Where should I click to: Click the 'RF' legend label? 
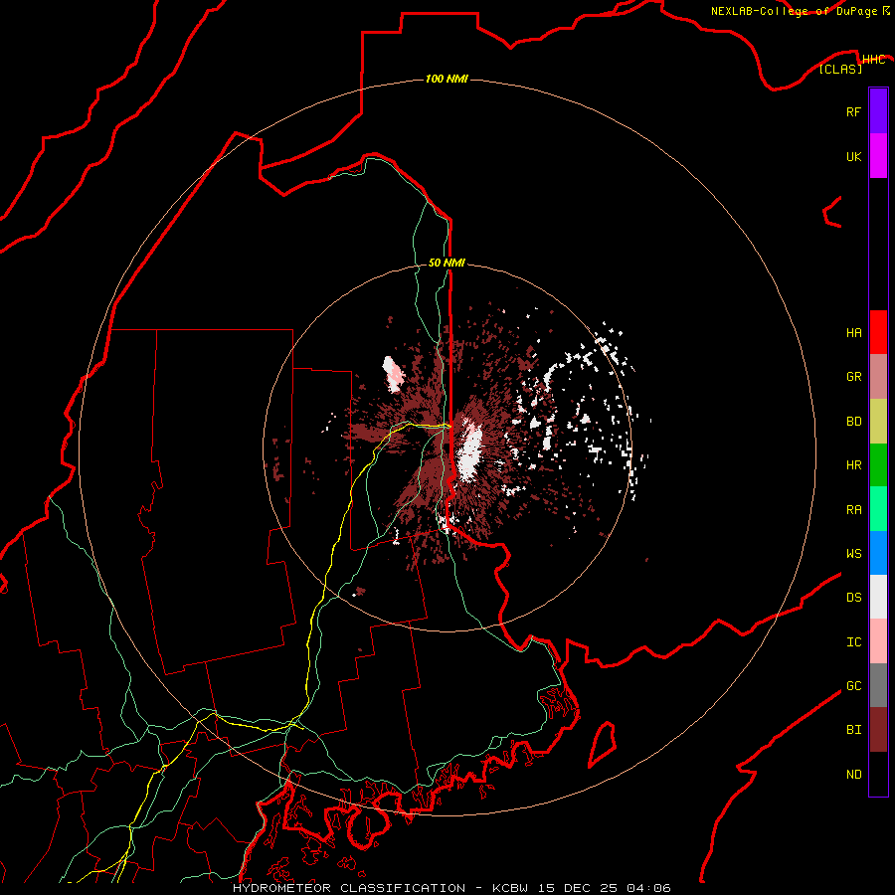[853, 111]
